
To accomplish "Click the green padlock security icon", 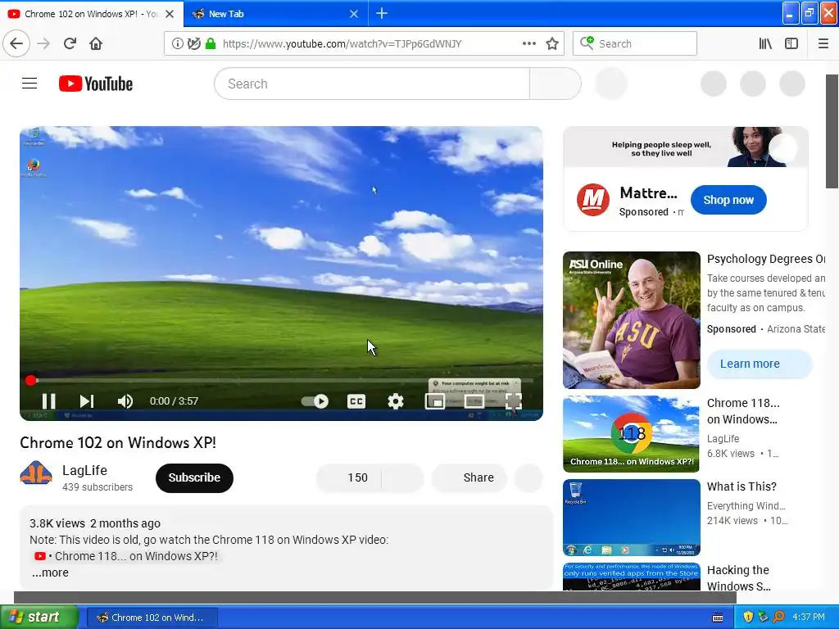I will tap(211, 43).
